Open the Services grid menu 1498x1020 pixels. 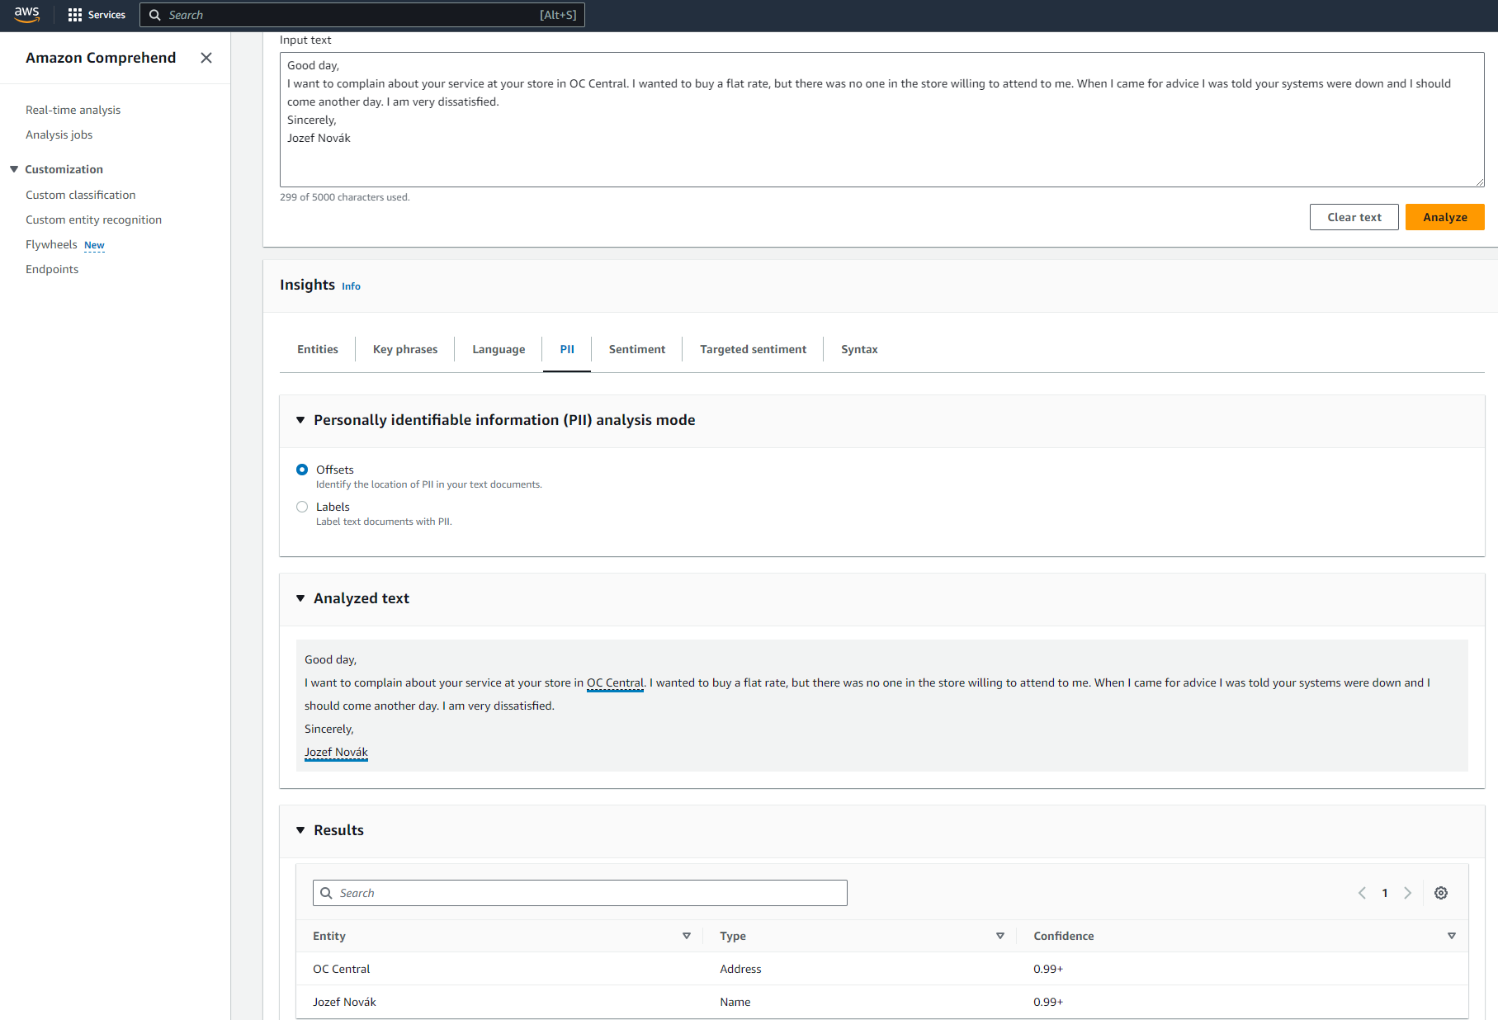coord(97,15)
